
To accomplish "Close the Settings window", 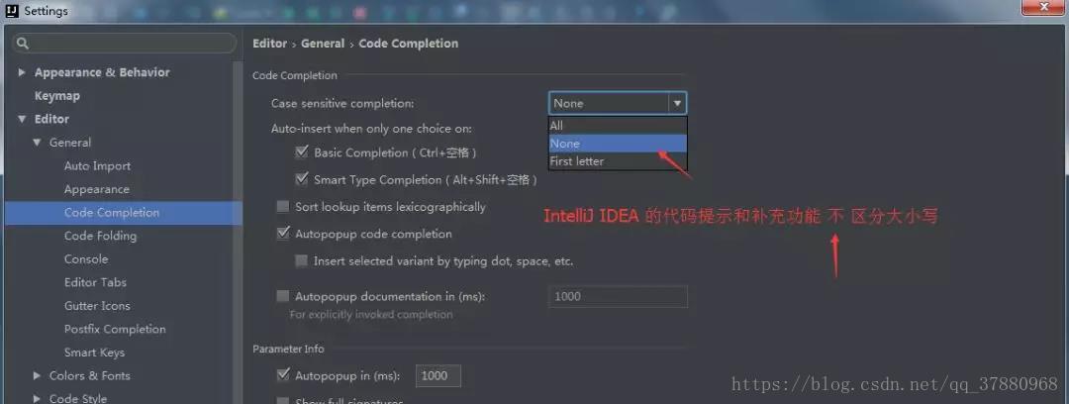I will pos(1044,7).
